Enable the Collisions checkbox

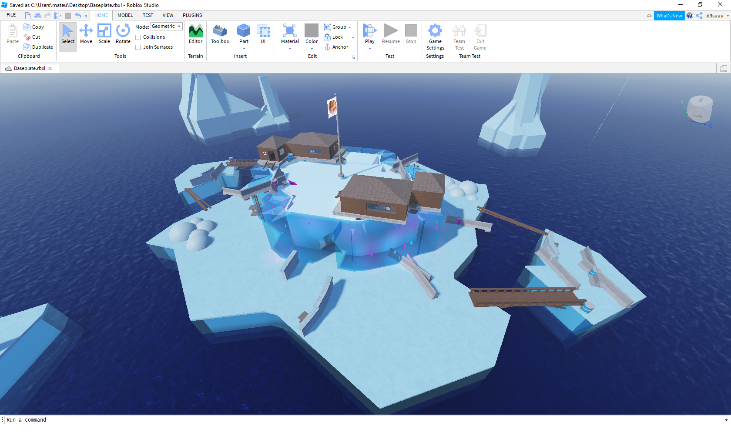138,37
